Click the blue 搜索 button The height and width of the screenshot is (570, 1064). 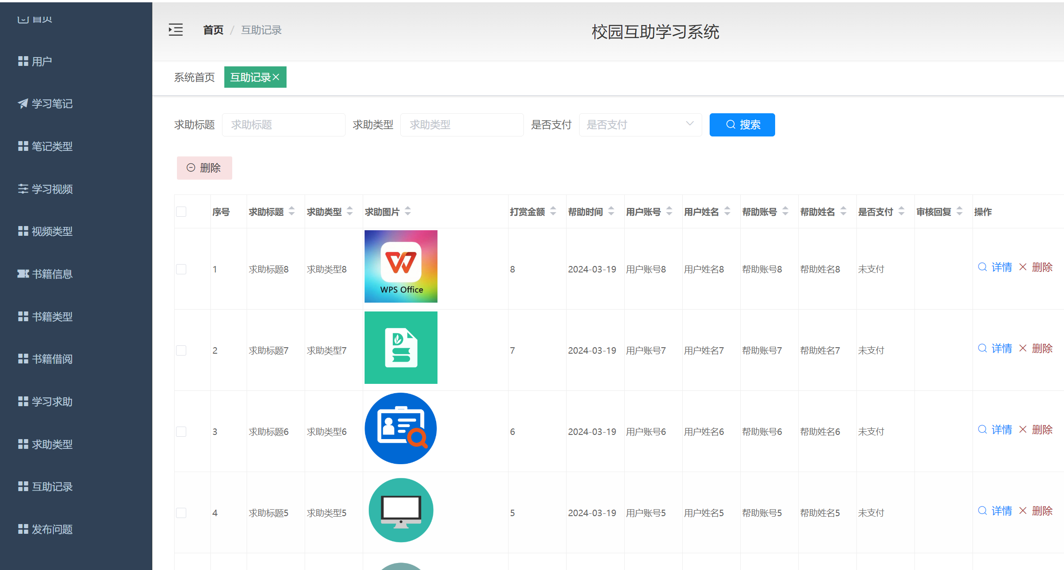coord(742,125)
